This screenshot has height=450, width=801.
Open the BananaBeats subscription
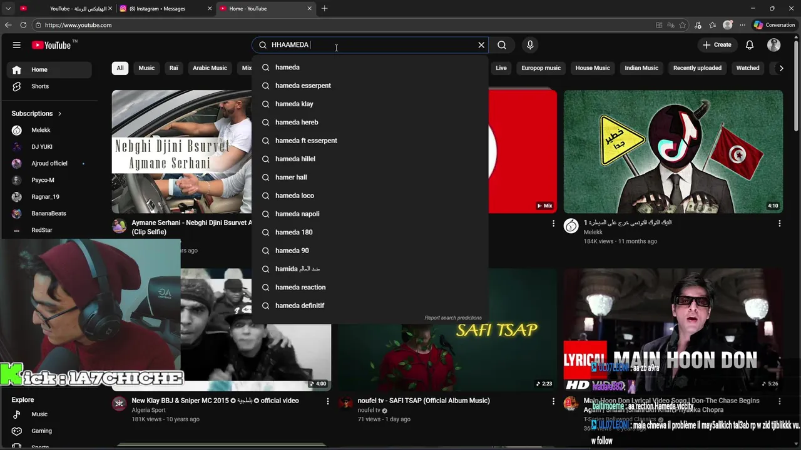(x=50, y=213)
